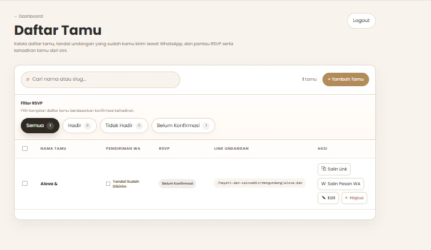
Task: Click the 1 tamu count text
Action: click(309, 79)
